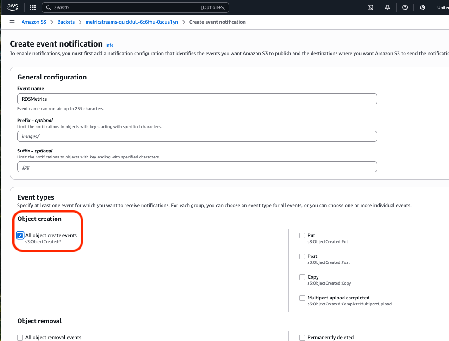The image size is (449, 341).
Task: Enable the Post event checkbox
Action: (302, 256)
